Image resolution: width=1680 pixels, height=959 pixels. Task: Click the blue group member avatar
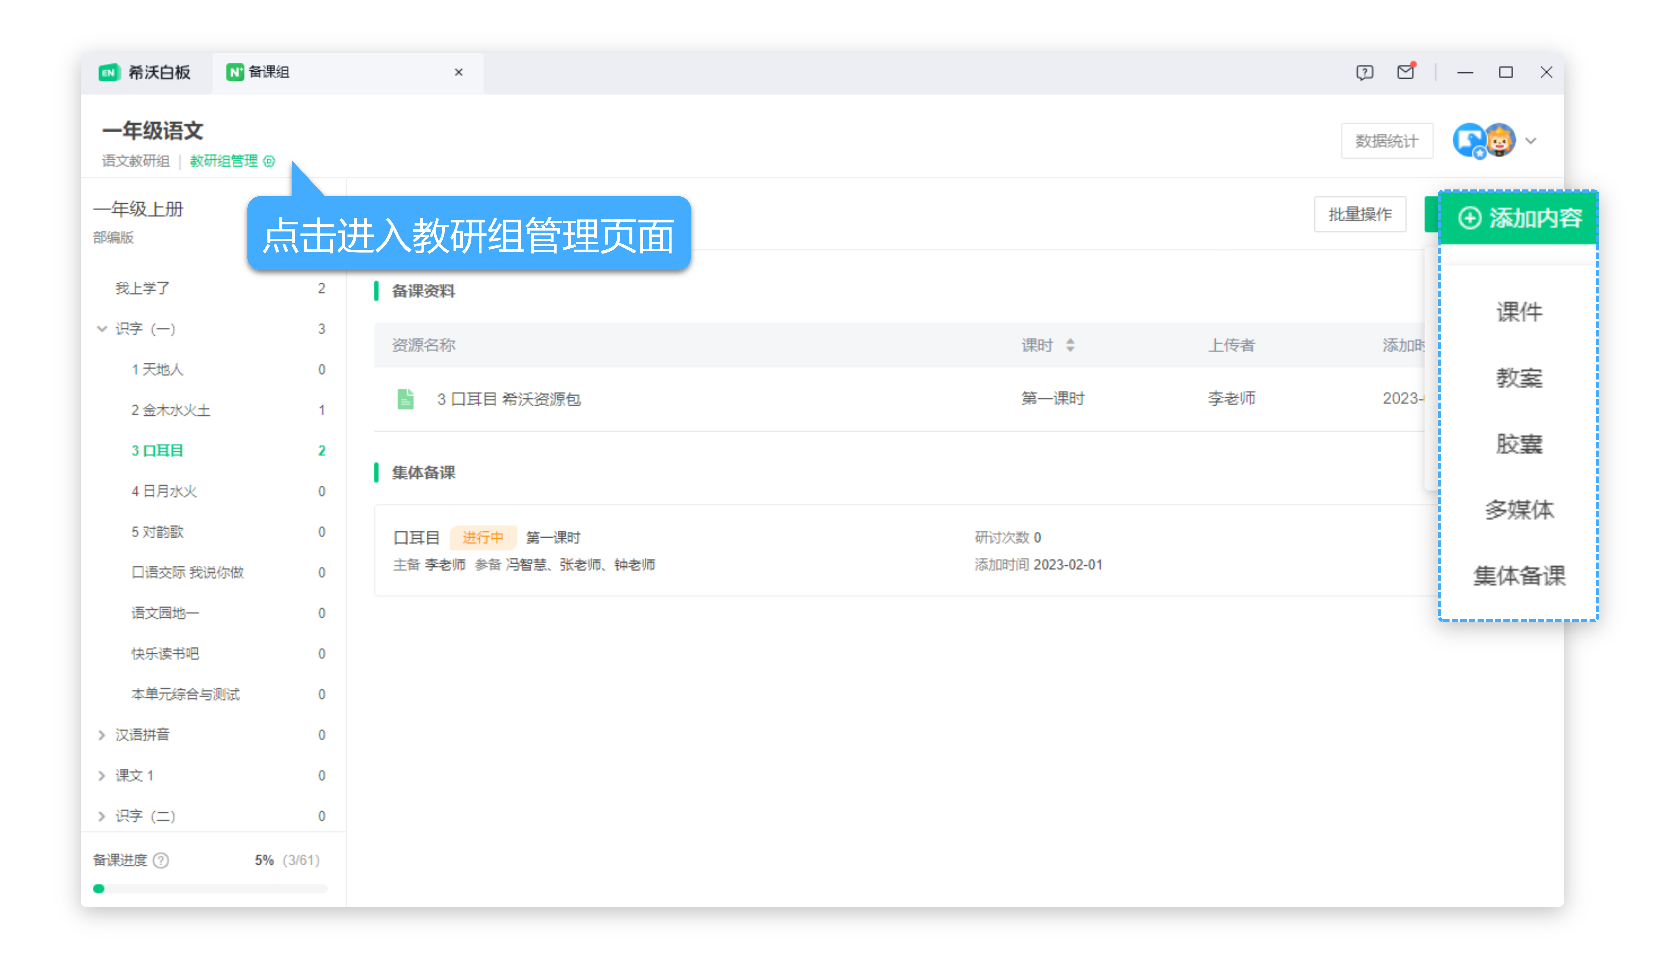click(x=1468, y=140)
